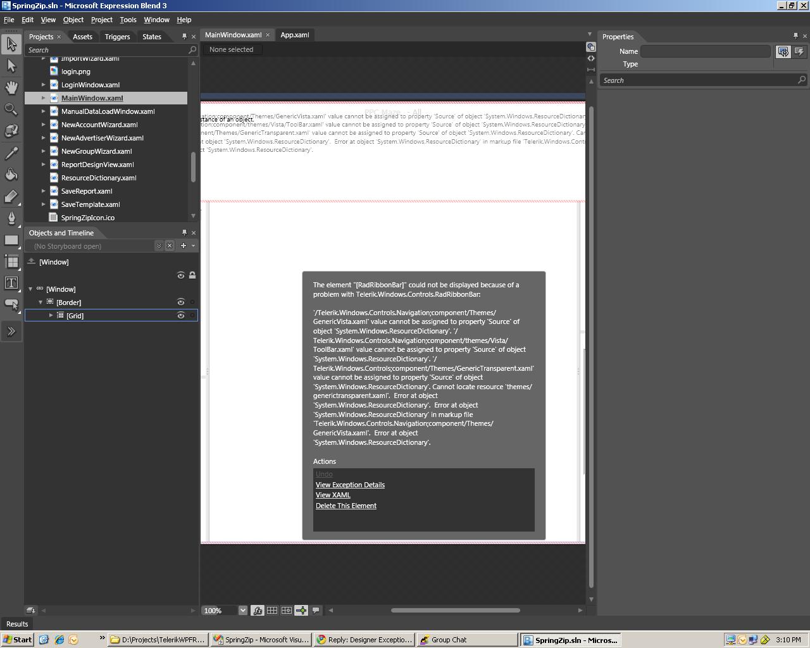
Task: Click the Projects panel Search box
Action: tap(111, 50)
